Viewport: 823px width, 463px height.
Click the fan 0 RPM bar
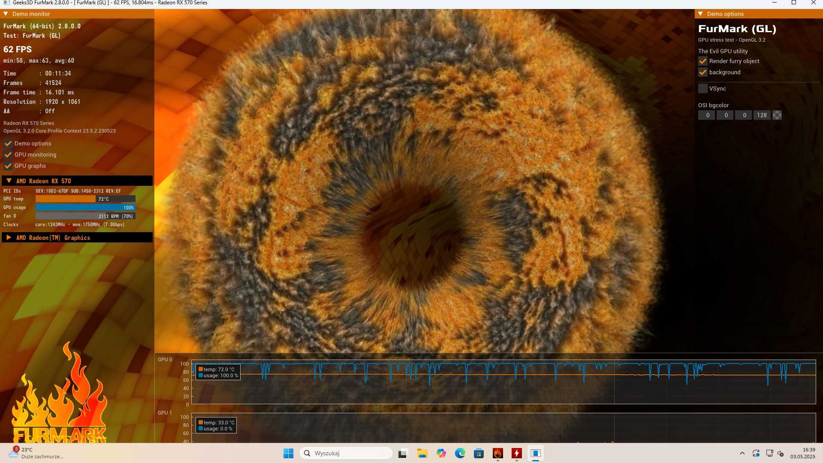(85, 216)
